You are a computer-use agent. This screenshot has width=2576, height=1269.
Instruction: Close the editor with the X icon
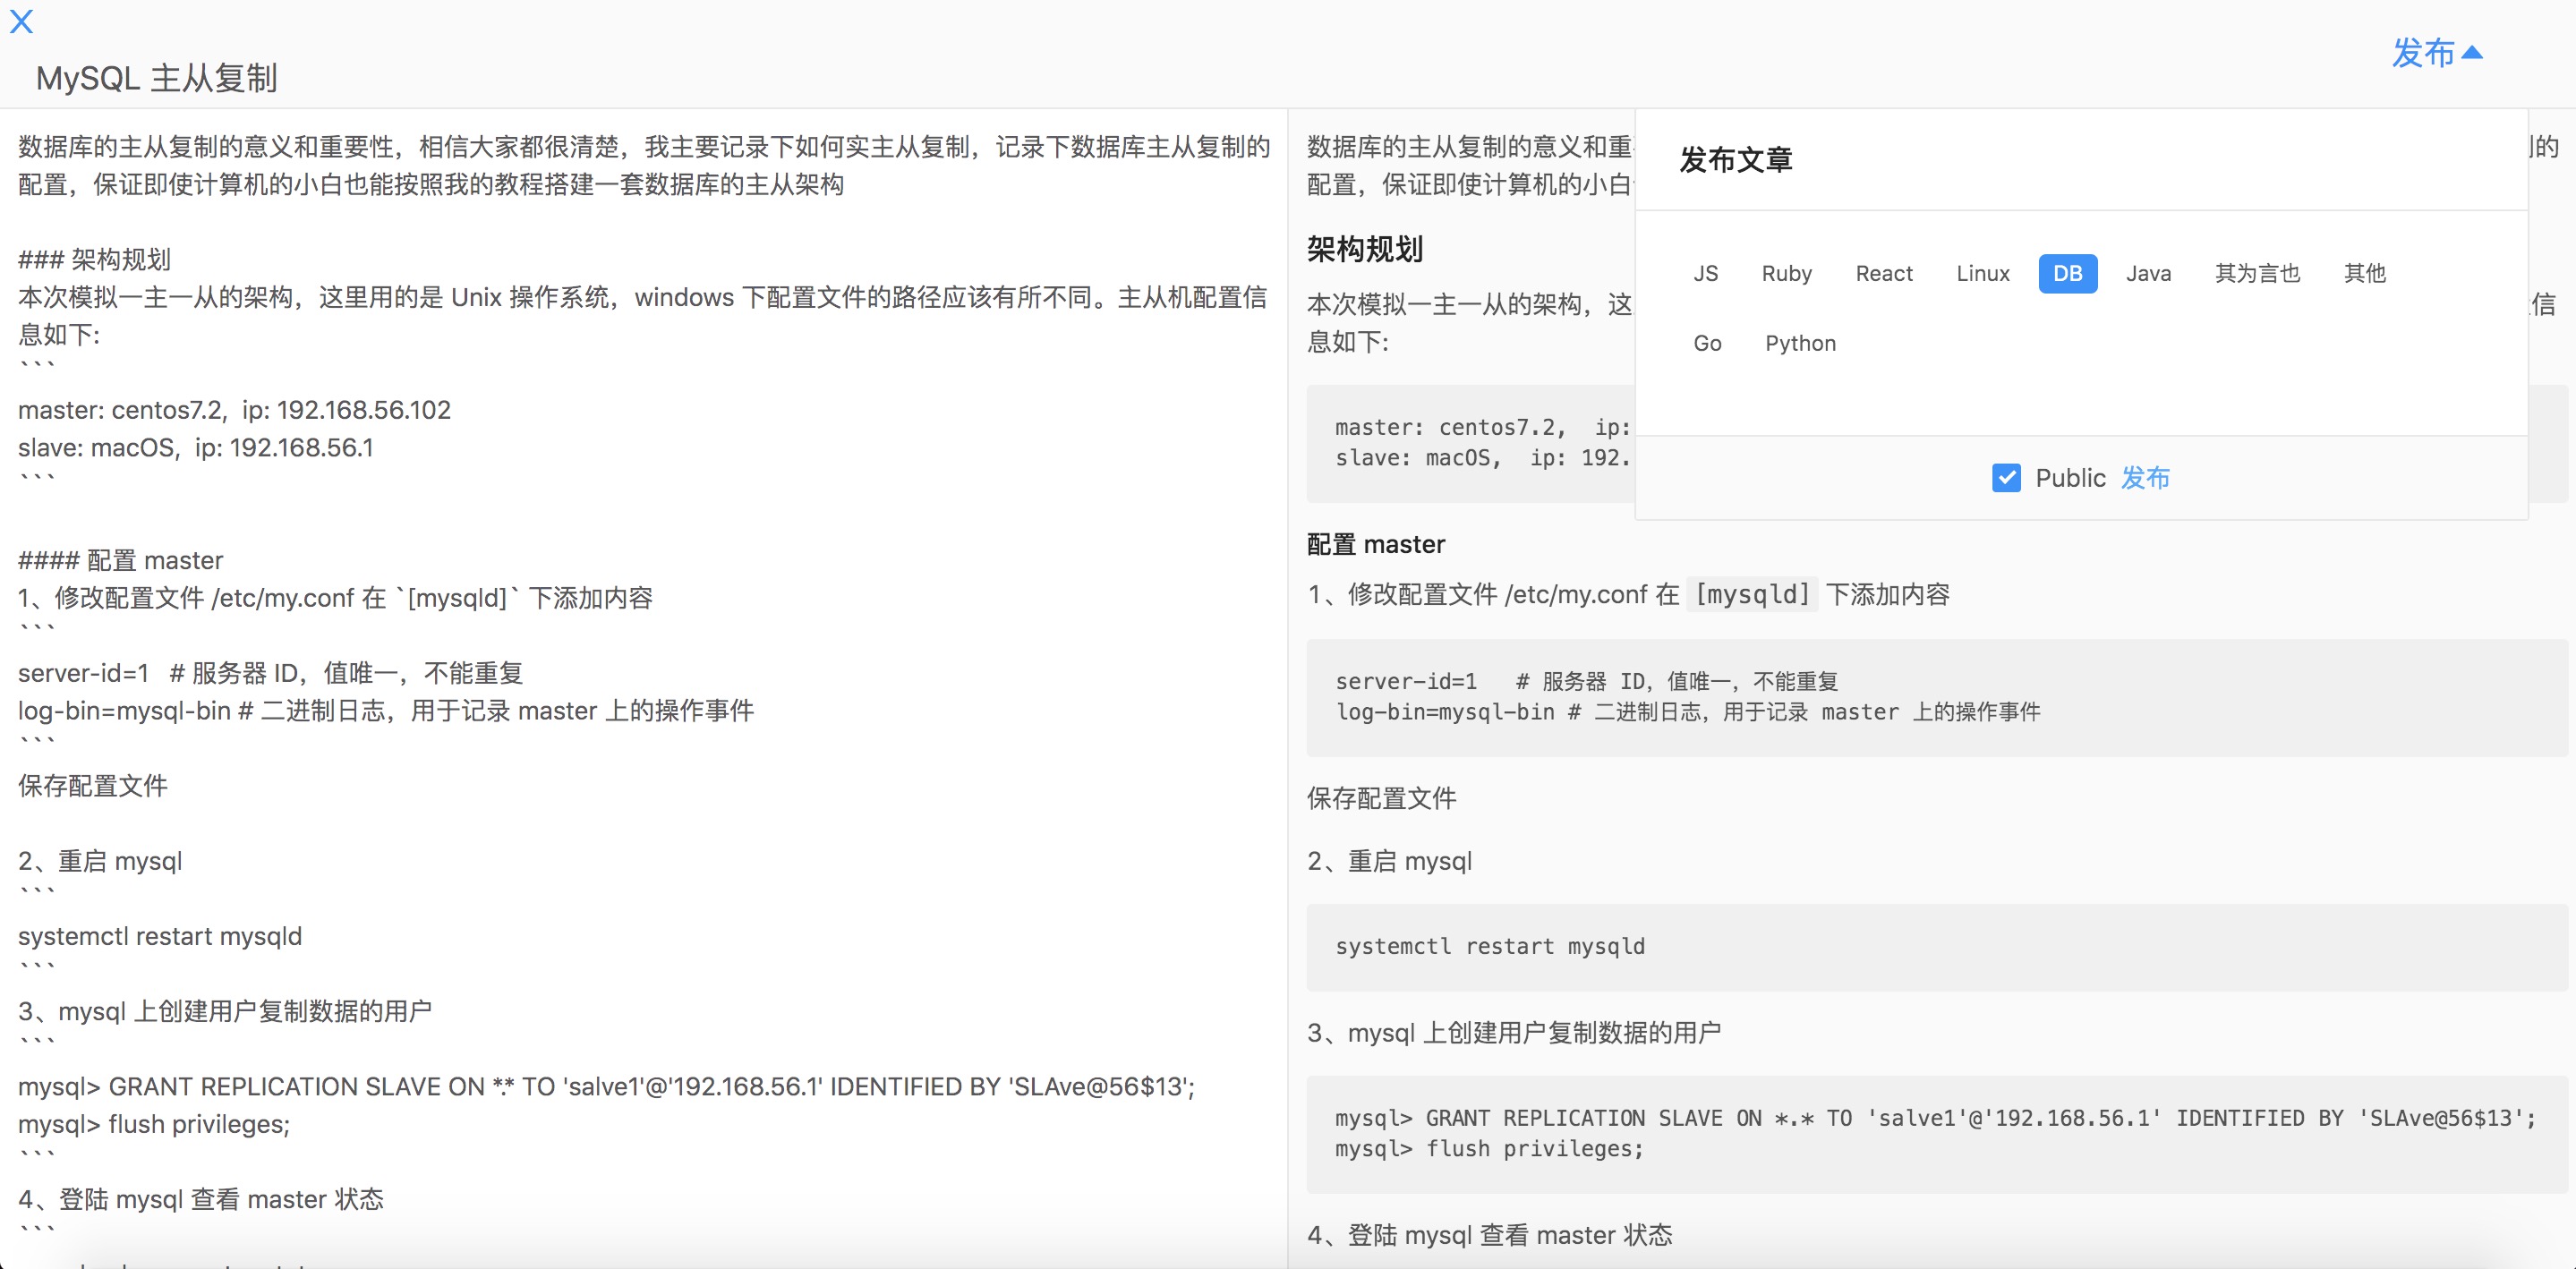(21, 21)
